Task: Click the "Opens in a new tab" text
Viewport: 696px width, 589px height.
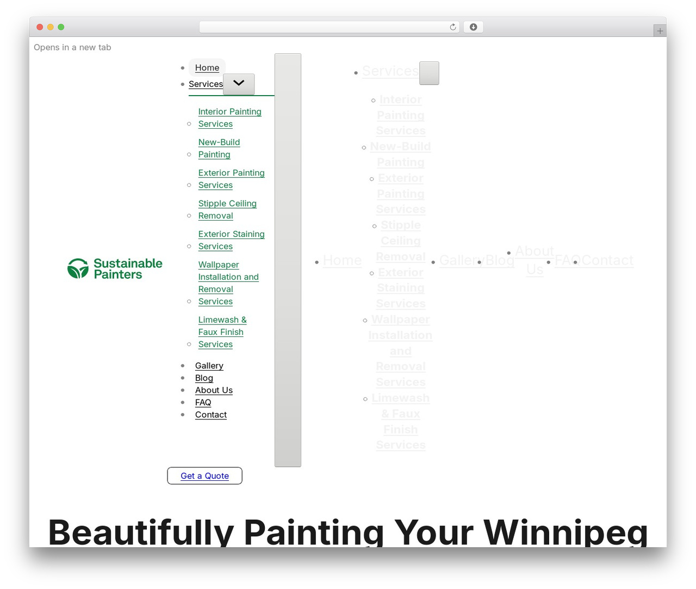Action: tap(72, 47)
